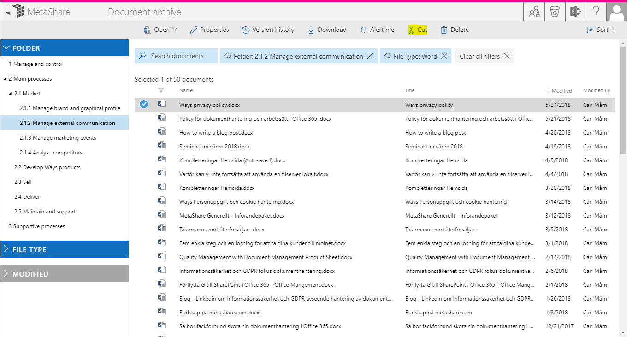Image resolution: width=627 pixels, height=337 pixels.
Task: Select folder 2.1.4 Analyse competitors
Action: tap(51, 153)
